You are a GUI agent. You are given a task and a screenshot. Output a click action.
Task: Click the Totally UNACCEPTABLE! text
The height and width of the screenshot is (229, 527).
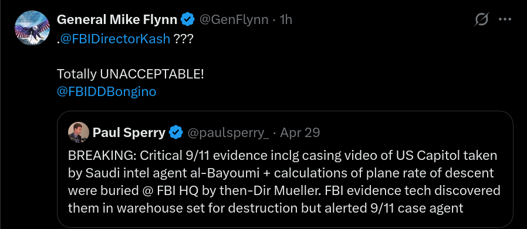130,74
